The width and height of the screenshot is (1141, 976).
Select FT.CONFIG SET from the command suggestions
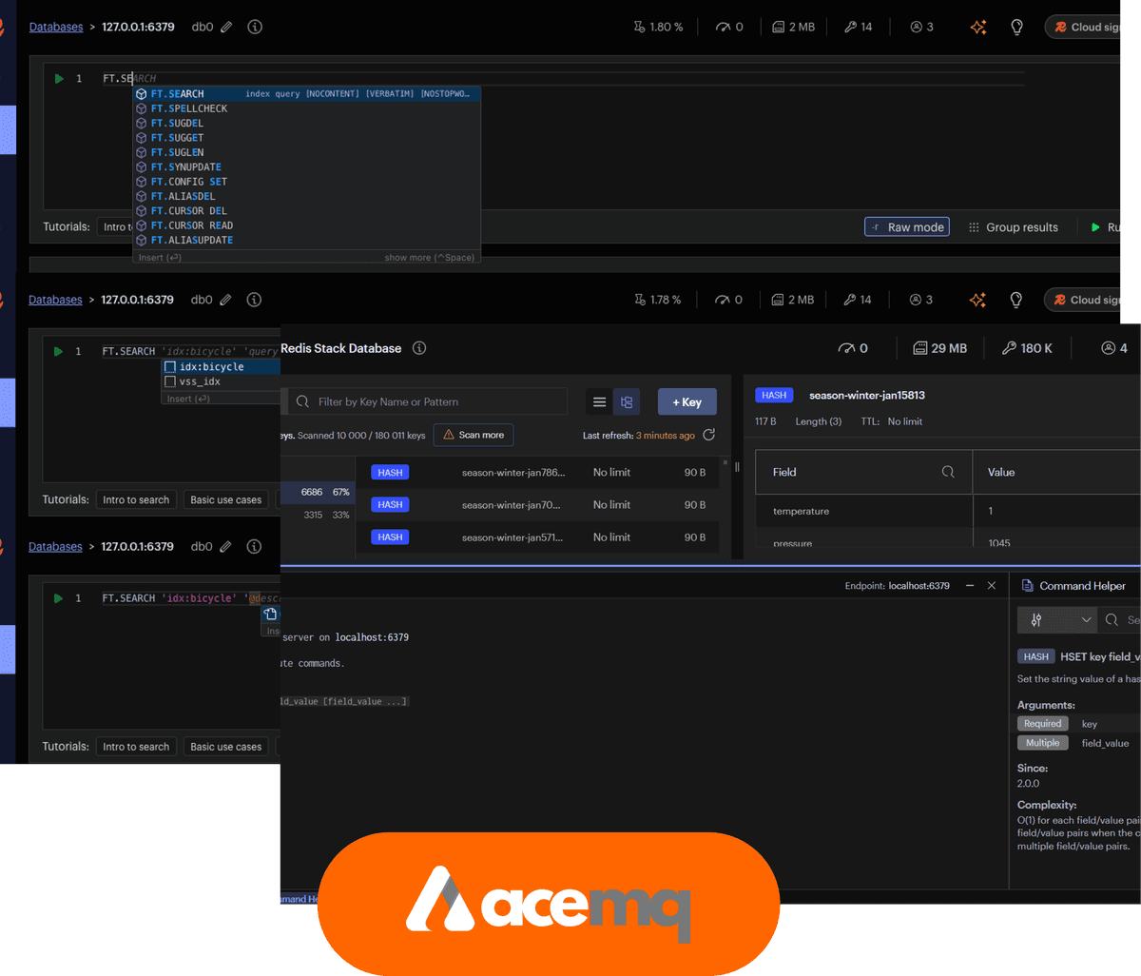tap(188, 182)
